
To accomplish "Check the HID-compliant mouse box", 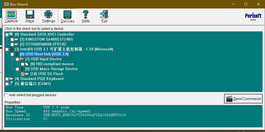I will [x=23, y=64].
